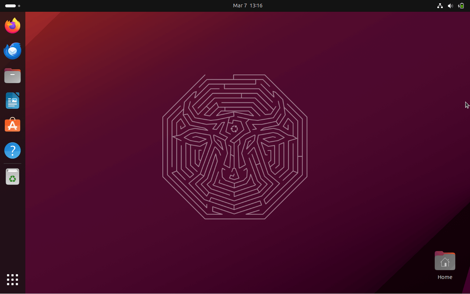
Task: Open the Trash from the dock
Action: pos(12,176)
